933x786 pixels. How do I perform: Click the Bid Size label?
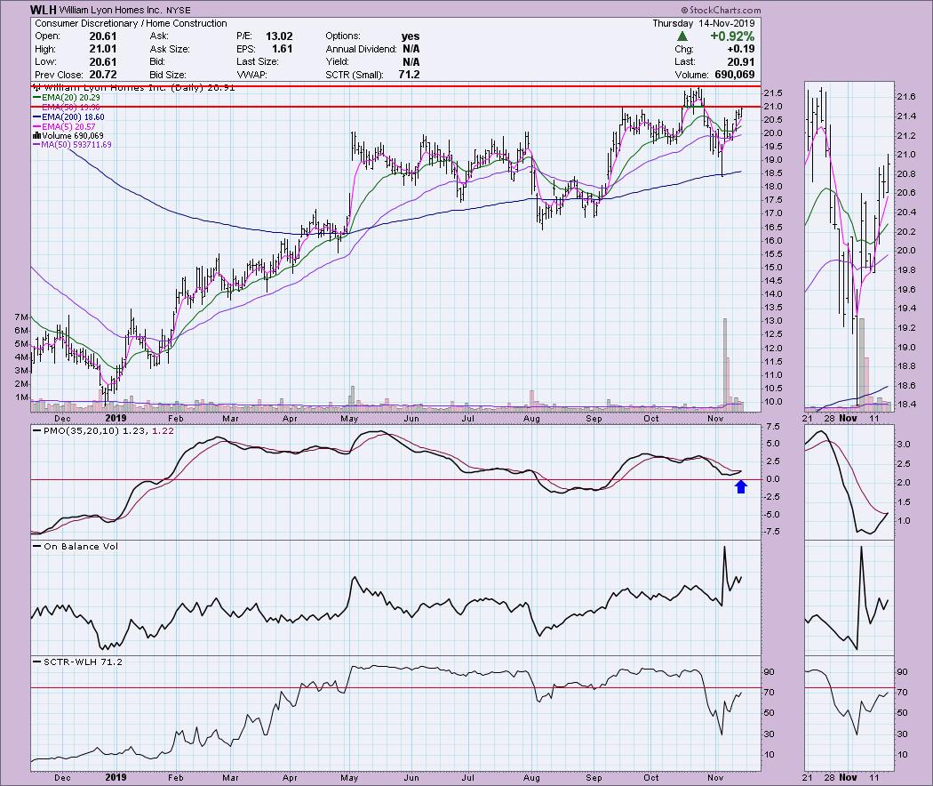169,75
